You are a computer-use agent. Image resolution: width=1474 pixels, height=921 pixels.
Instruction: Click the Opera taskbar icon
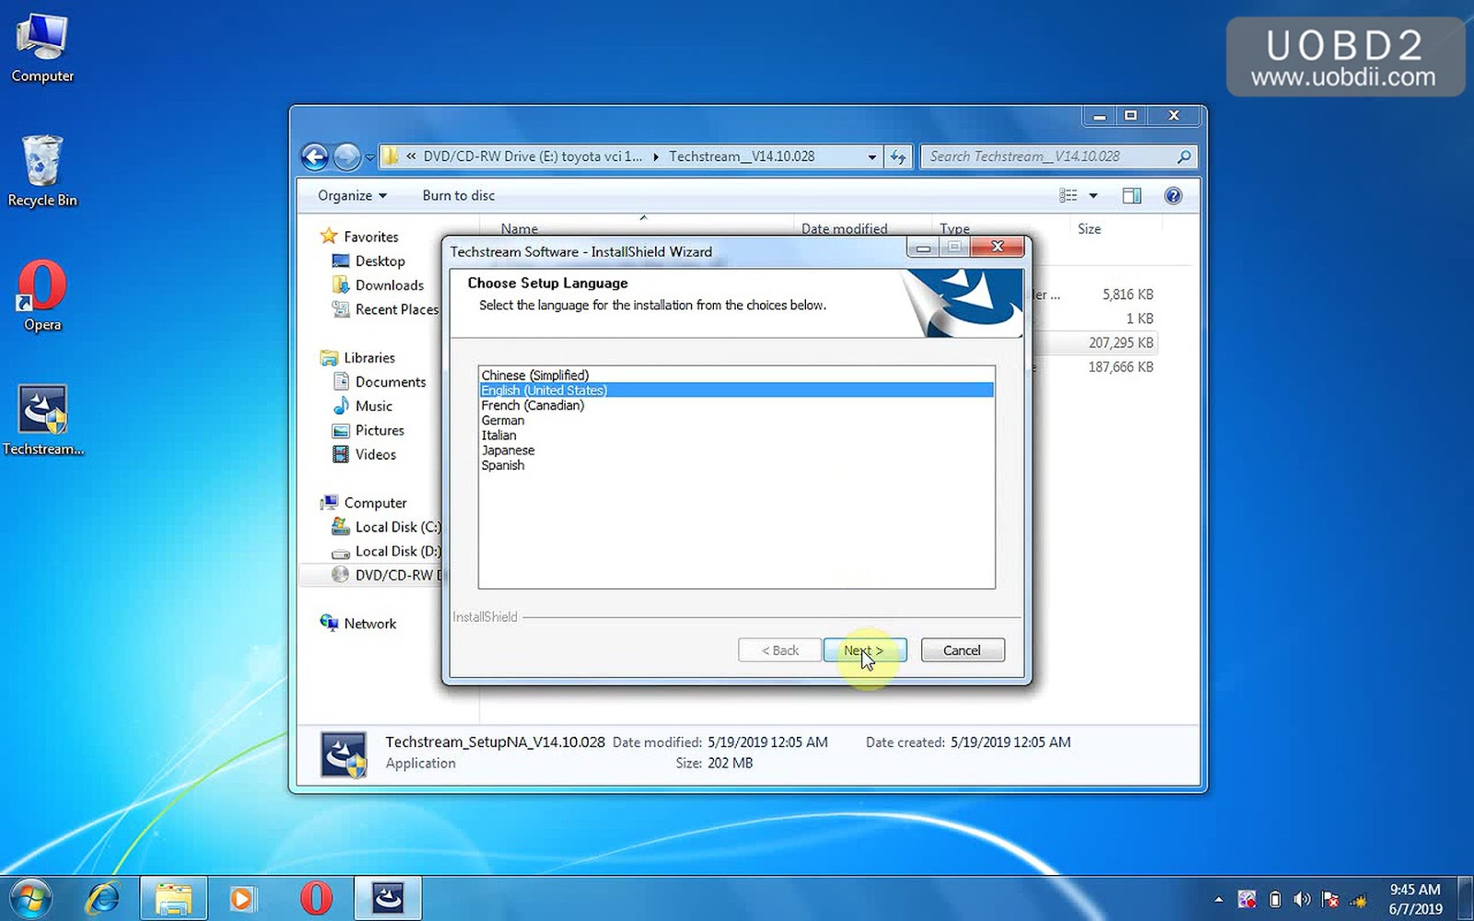click(x=315, y=898)
